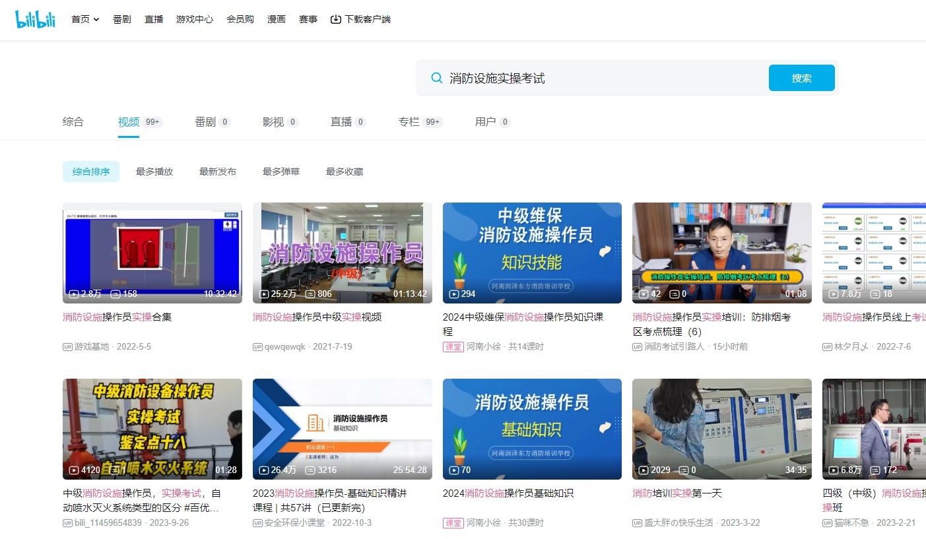Screen dimensions: 926x539
Task: Open title 2024中级维保消防设施操作员知识课程
Action: click(x=523, y=323)
